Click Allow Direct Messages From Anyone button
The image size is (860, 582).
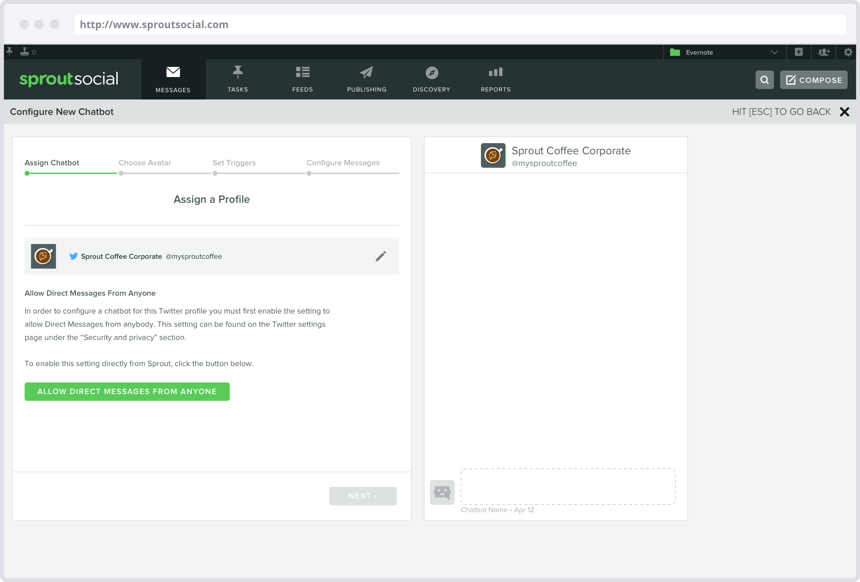point(127,392)
